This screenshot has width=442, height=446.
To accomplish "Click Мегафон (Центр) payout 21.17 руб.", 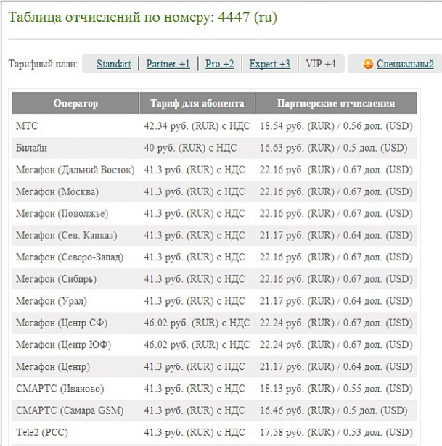I will [x=336, y=367].
